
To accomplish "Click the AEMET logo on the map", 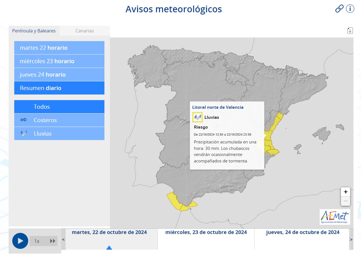I will 335,217.
